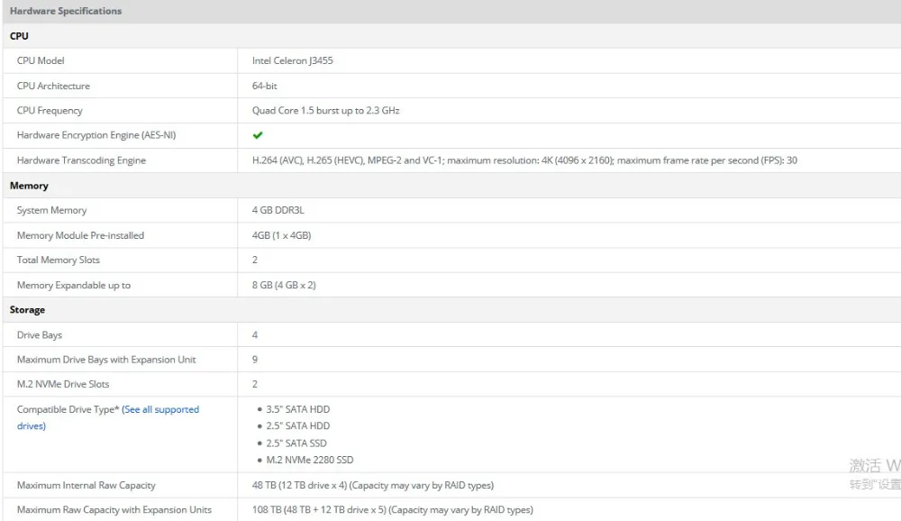Image resolution: width=901 pixels, height=521 pixels.
Task: Click the 'CPU Frequency' label
Action: (x=50, y=110)
